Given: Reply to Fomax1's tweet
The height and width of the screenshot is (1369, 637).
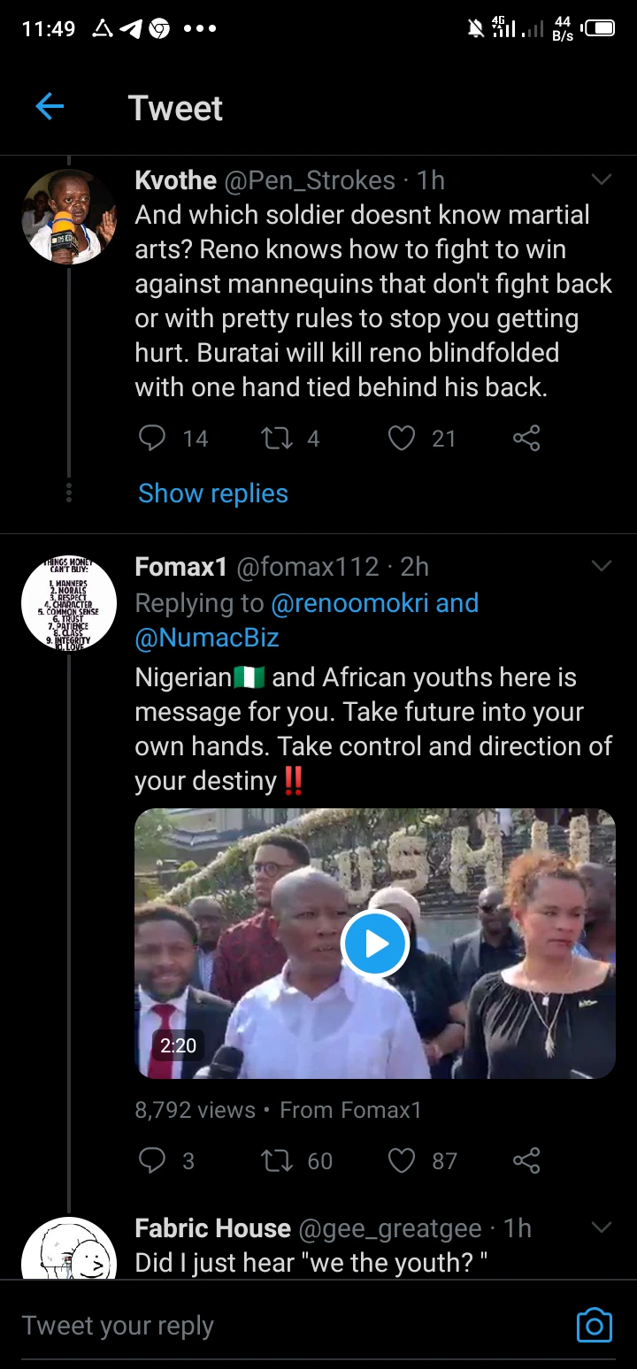Looking at the screenshot, I should (153, 1160).
